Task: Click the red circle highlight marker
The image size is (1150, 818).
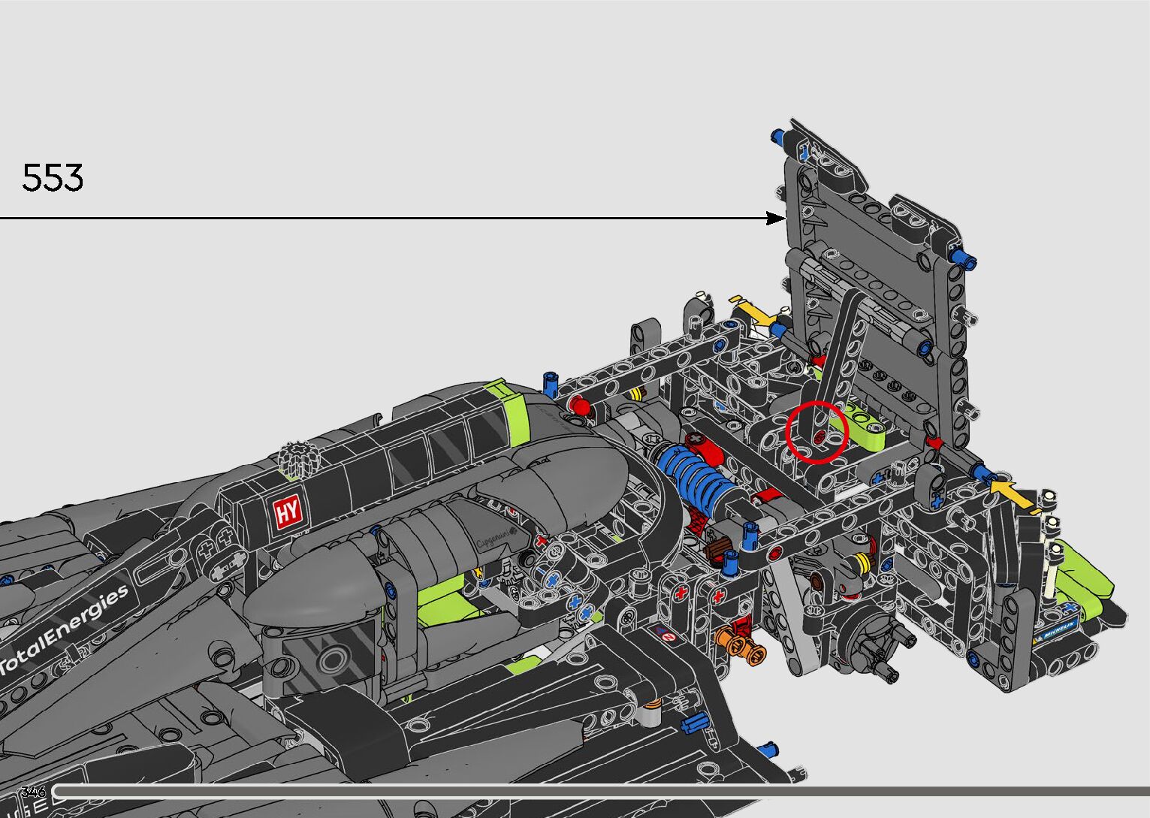Action: click(x=816, y=432)
